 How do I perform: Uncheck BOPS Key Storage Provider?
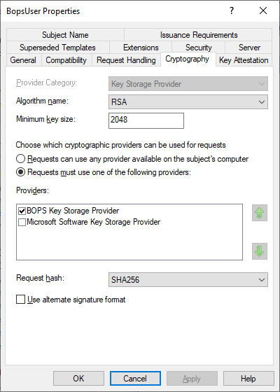pyautogui.click(x=22, y=211)
